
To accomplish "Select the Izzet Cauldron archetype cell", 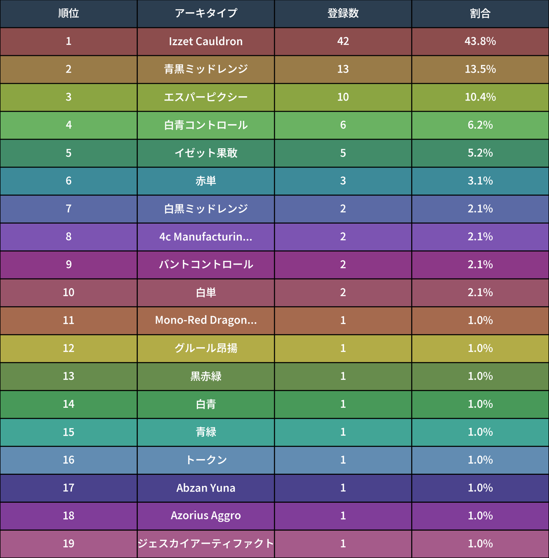I will [206, 41].
